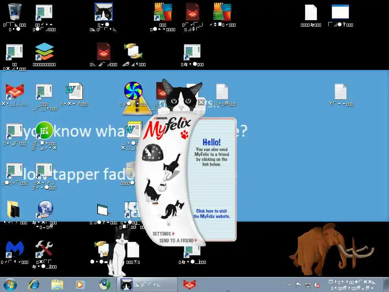Click the red document icon between AVG icons

pyautogui.click(x=193, y=12)
